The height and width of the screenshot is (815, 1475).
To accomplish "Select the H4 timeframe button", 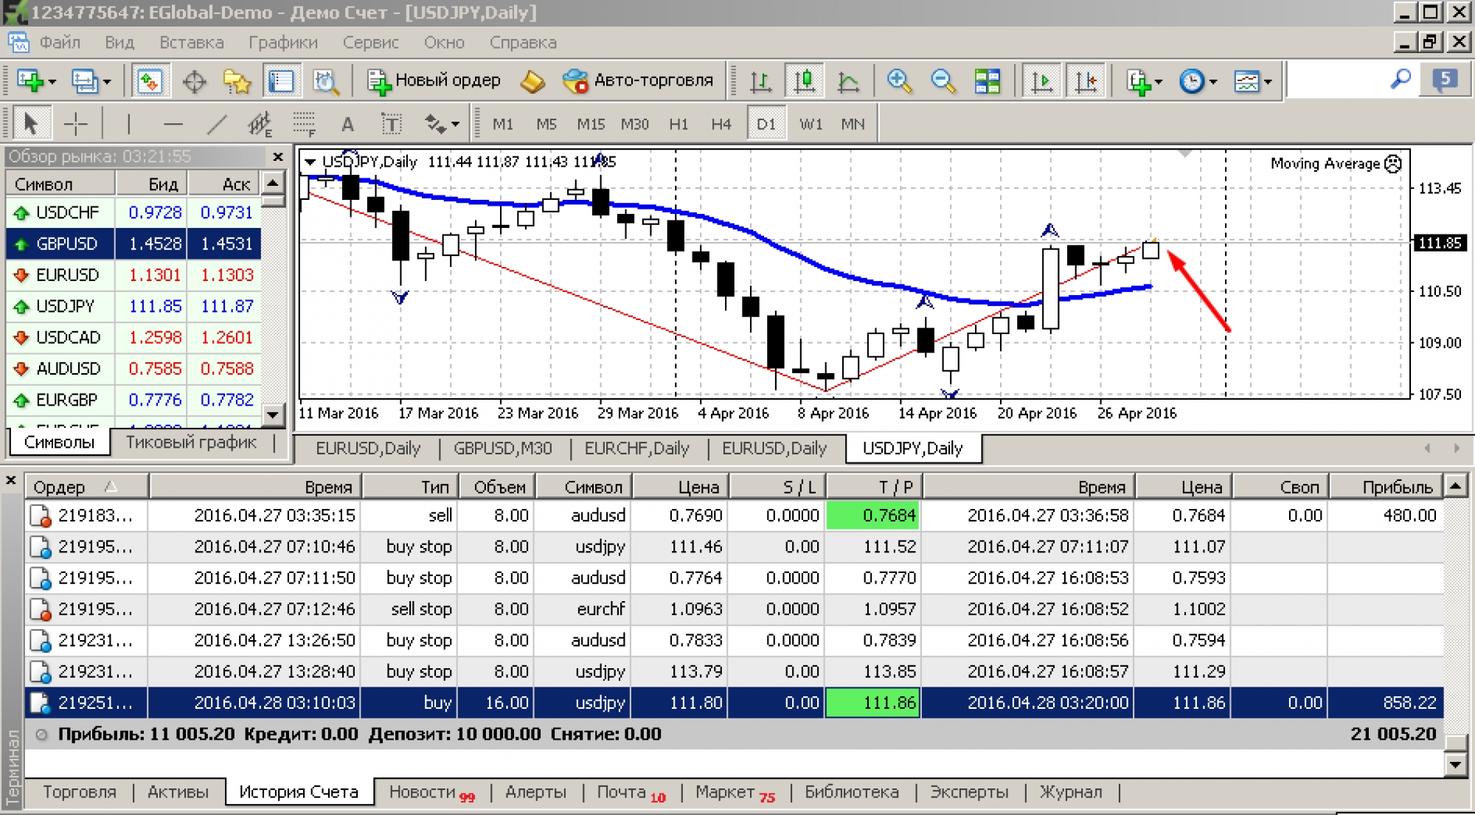I will point(721,124).
